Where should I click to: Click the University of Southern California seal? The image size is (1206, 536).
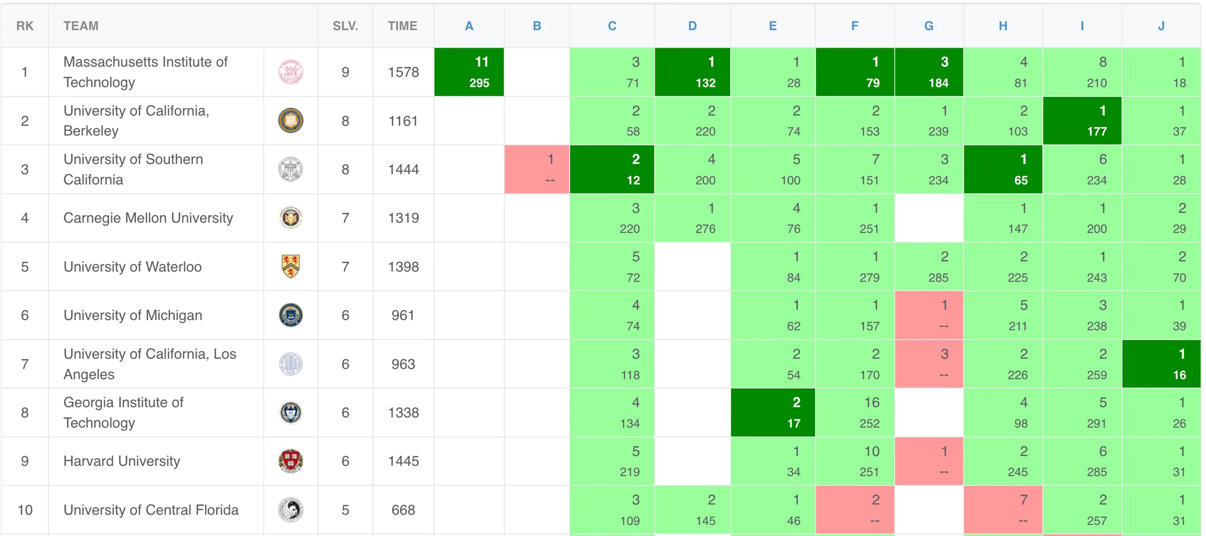click(x=290, y=169)
